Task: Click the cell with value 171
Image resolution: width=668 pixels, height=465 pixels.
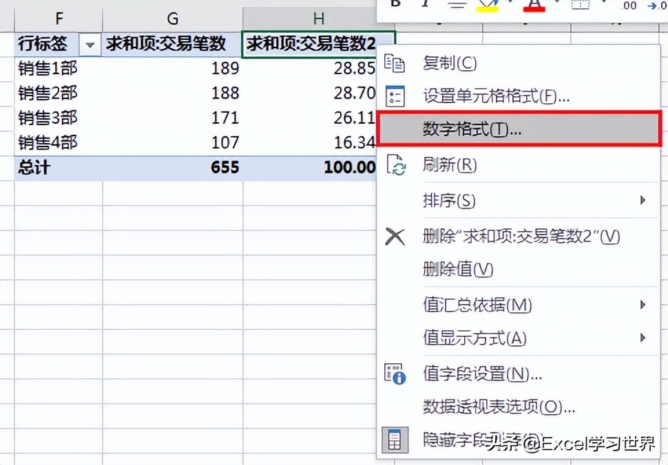Action: tap(173, 118)
